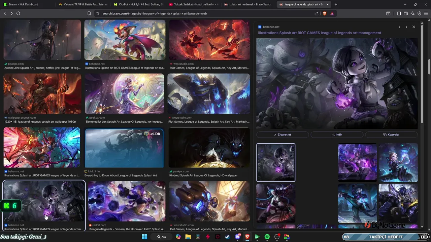
Task: Open DaVinci Resolve from the taskbar
Action: 198,237
